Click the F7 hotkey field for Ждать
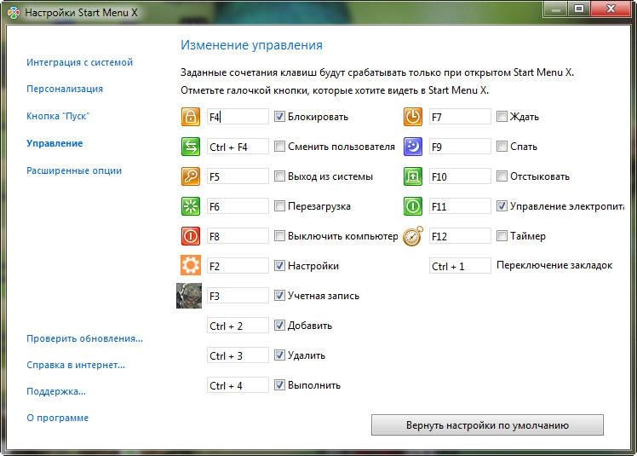The height and width of the screenshot is (456, 637). coord(460,117)
